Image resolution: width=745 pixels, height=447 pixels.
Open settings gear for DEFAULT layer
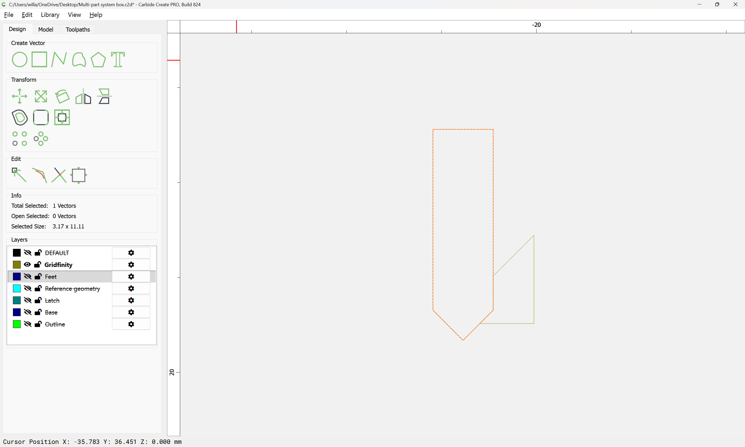coord(131,253)
